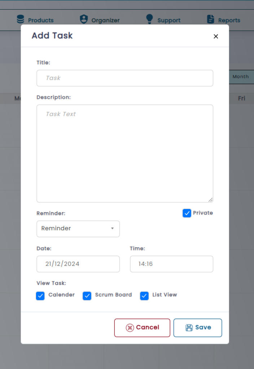Click the Date field showing 21/12/2024
Viewport: 254px width, 369px height.
tap(78, 264)
